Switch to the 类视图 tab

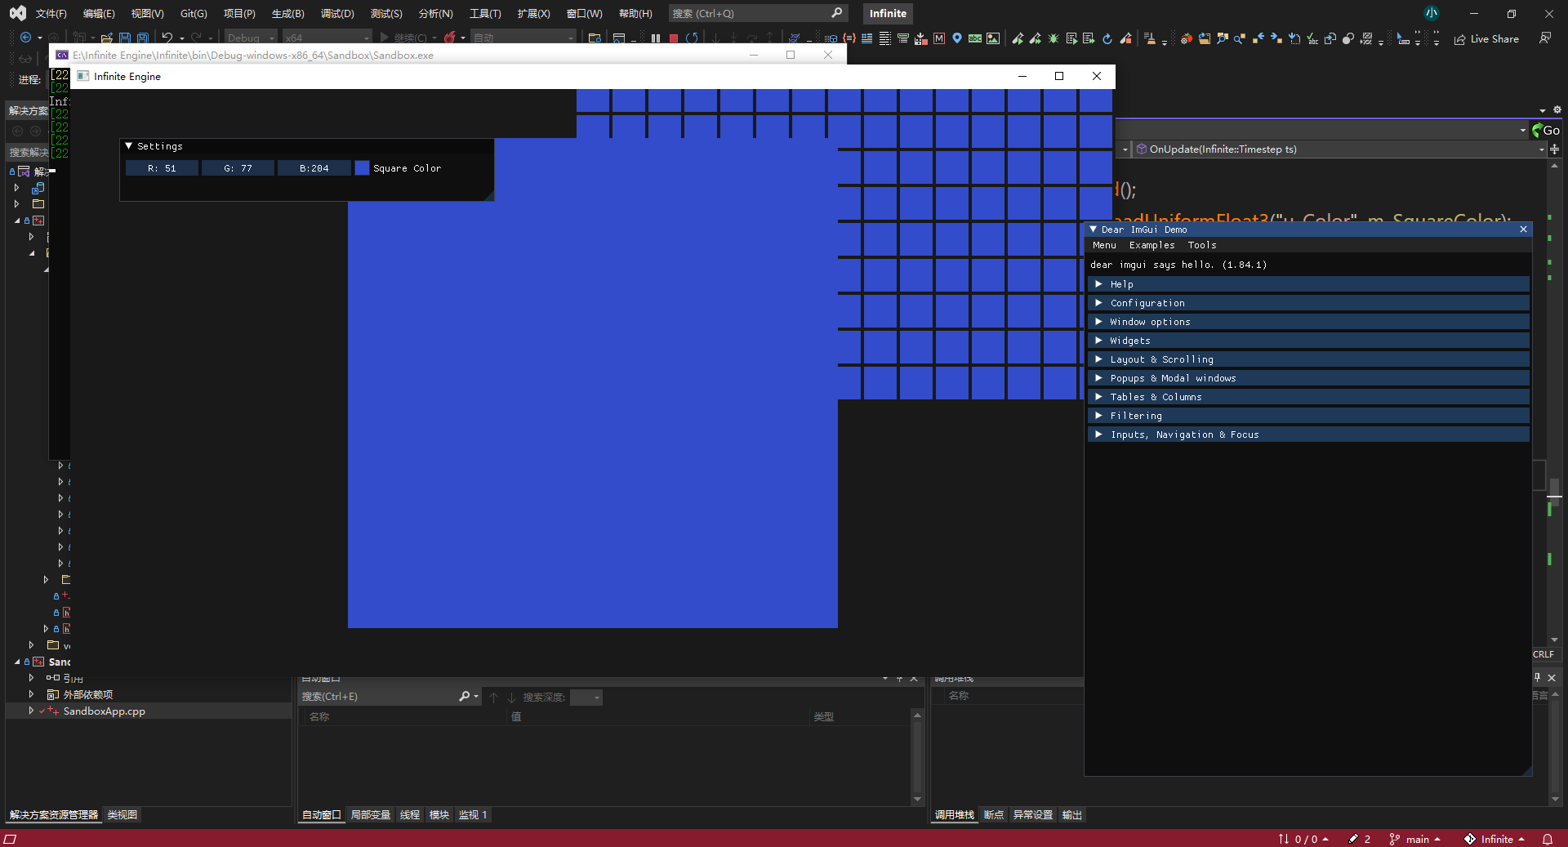pos(122,815)
